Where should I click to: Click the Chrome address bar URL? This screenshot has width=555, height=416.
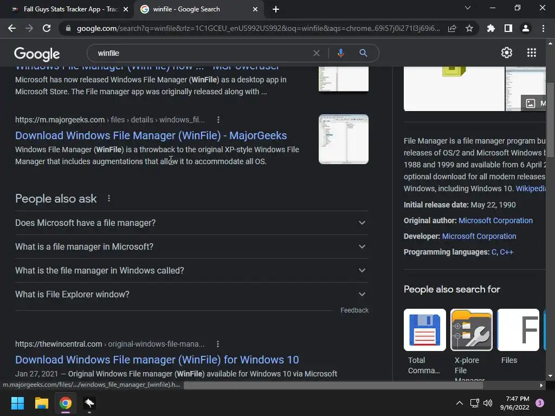point(259,28)
